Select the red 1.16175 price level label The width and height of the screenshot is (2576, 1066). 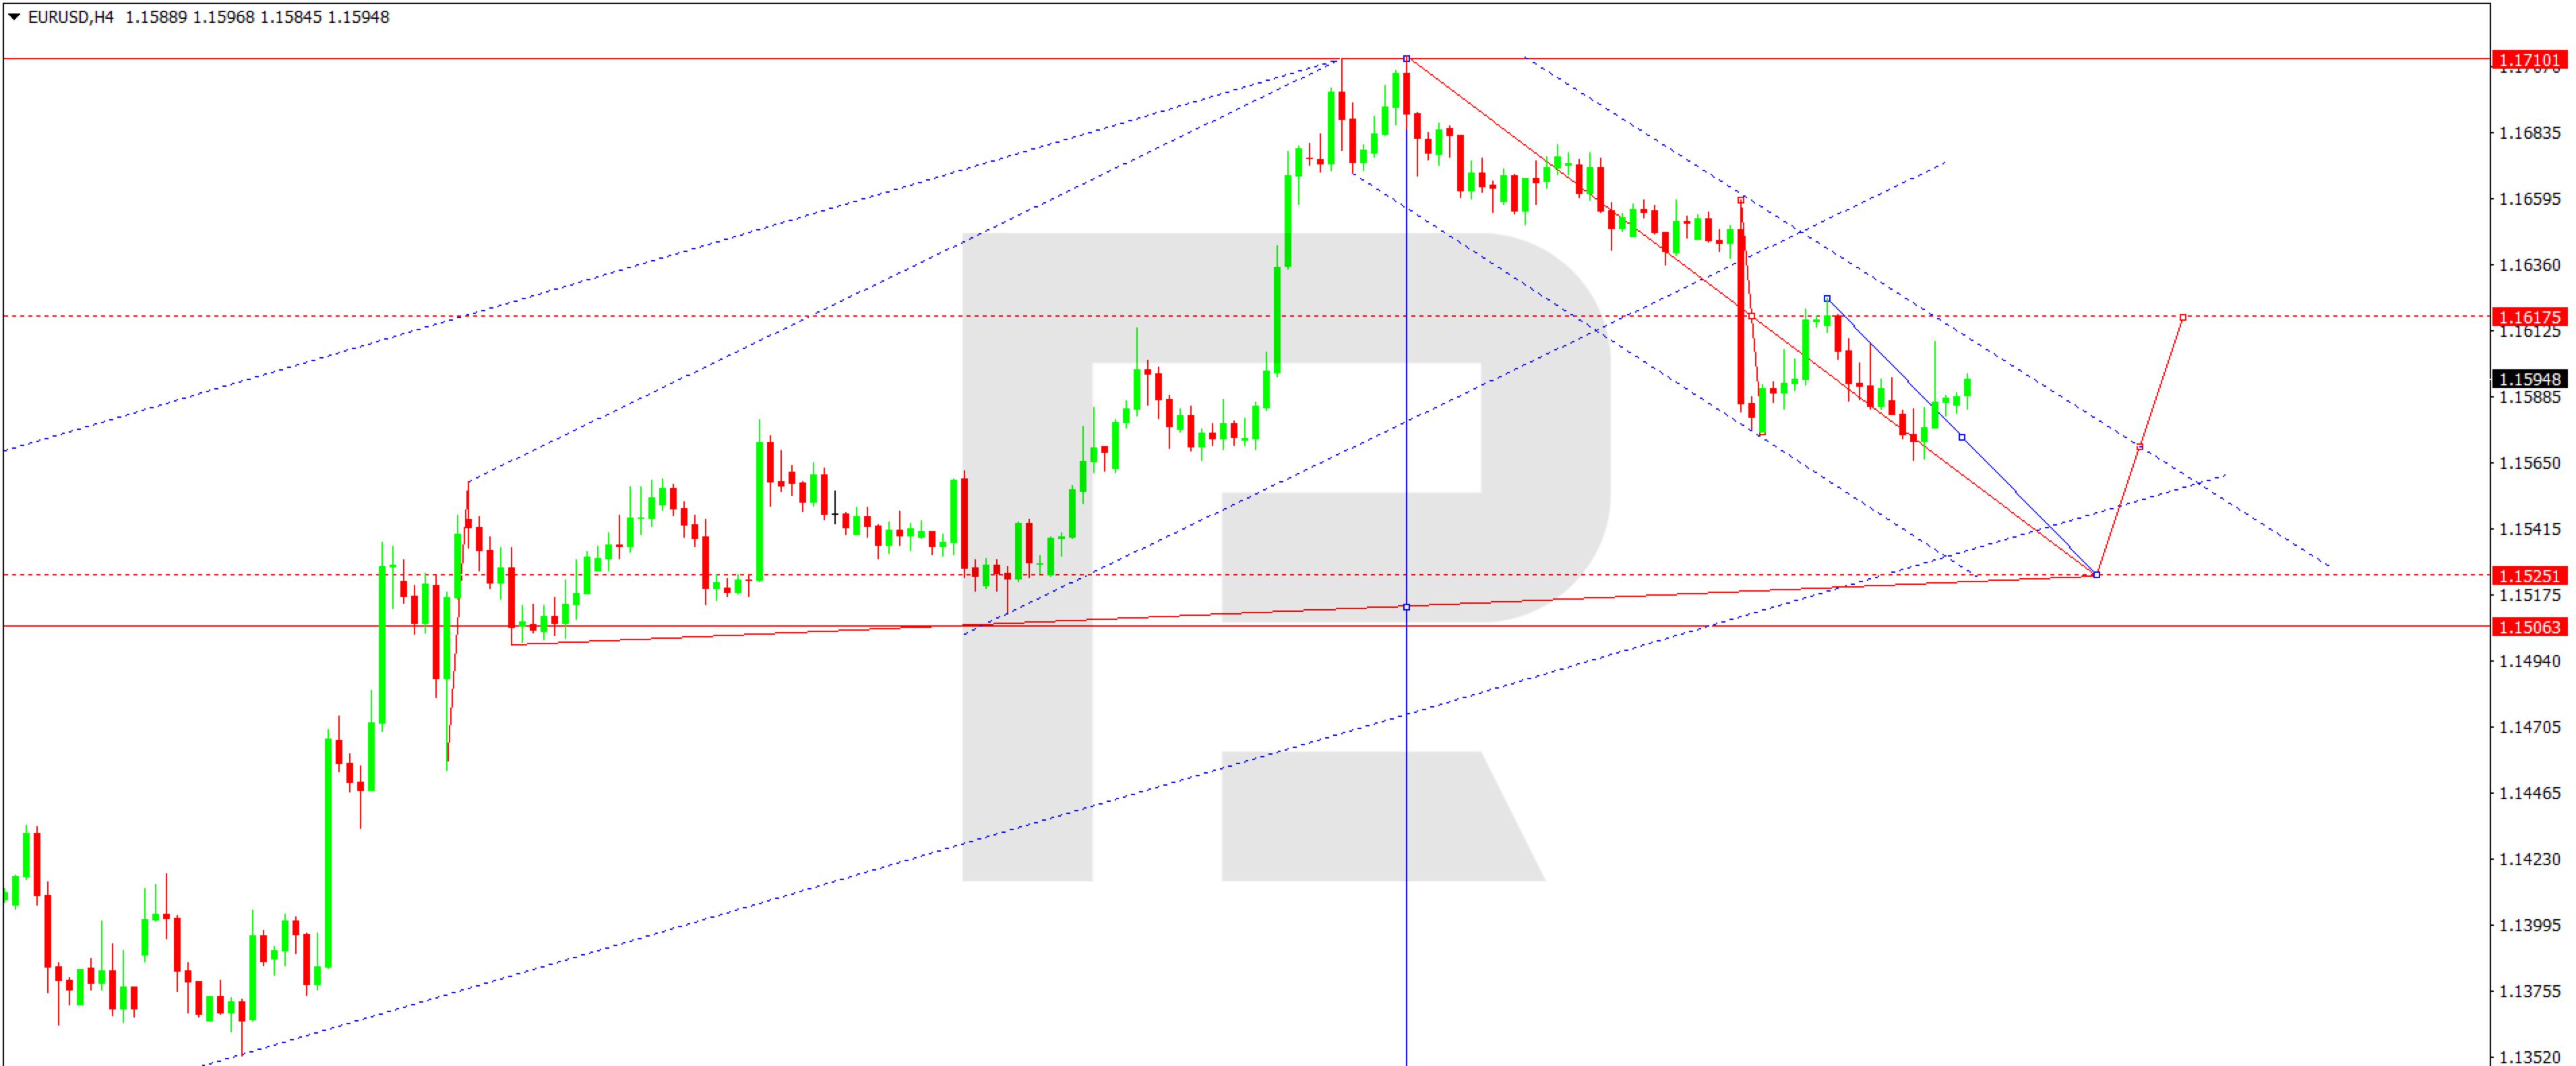(2529, 317)
